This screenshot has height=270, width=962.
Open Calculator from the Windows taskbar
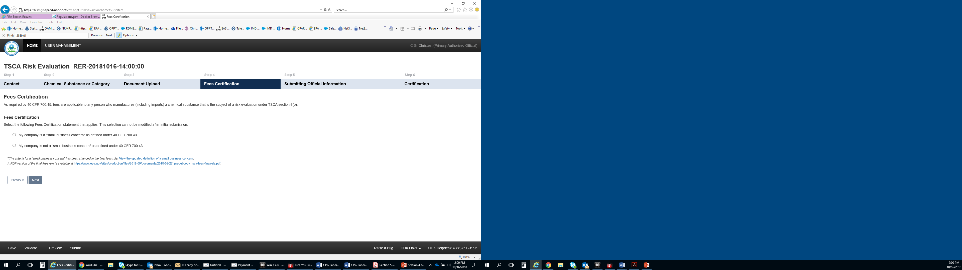click(x=42, y=265)
